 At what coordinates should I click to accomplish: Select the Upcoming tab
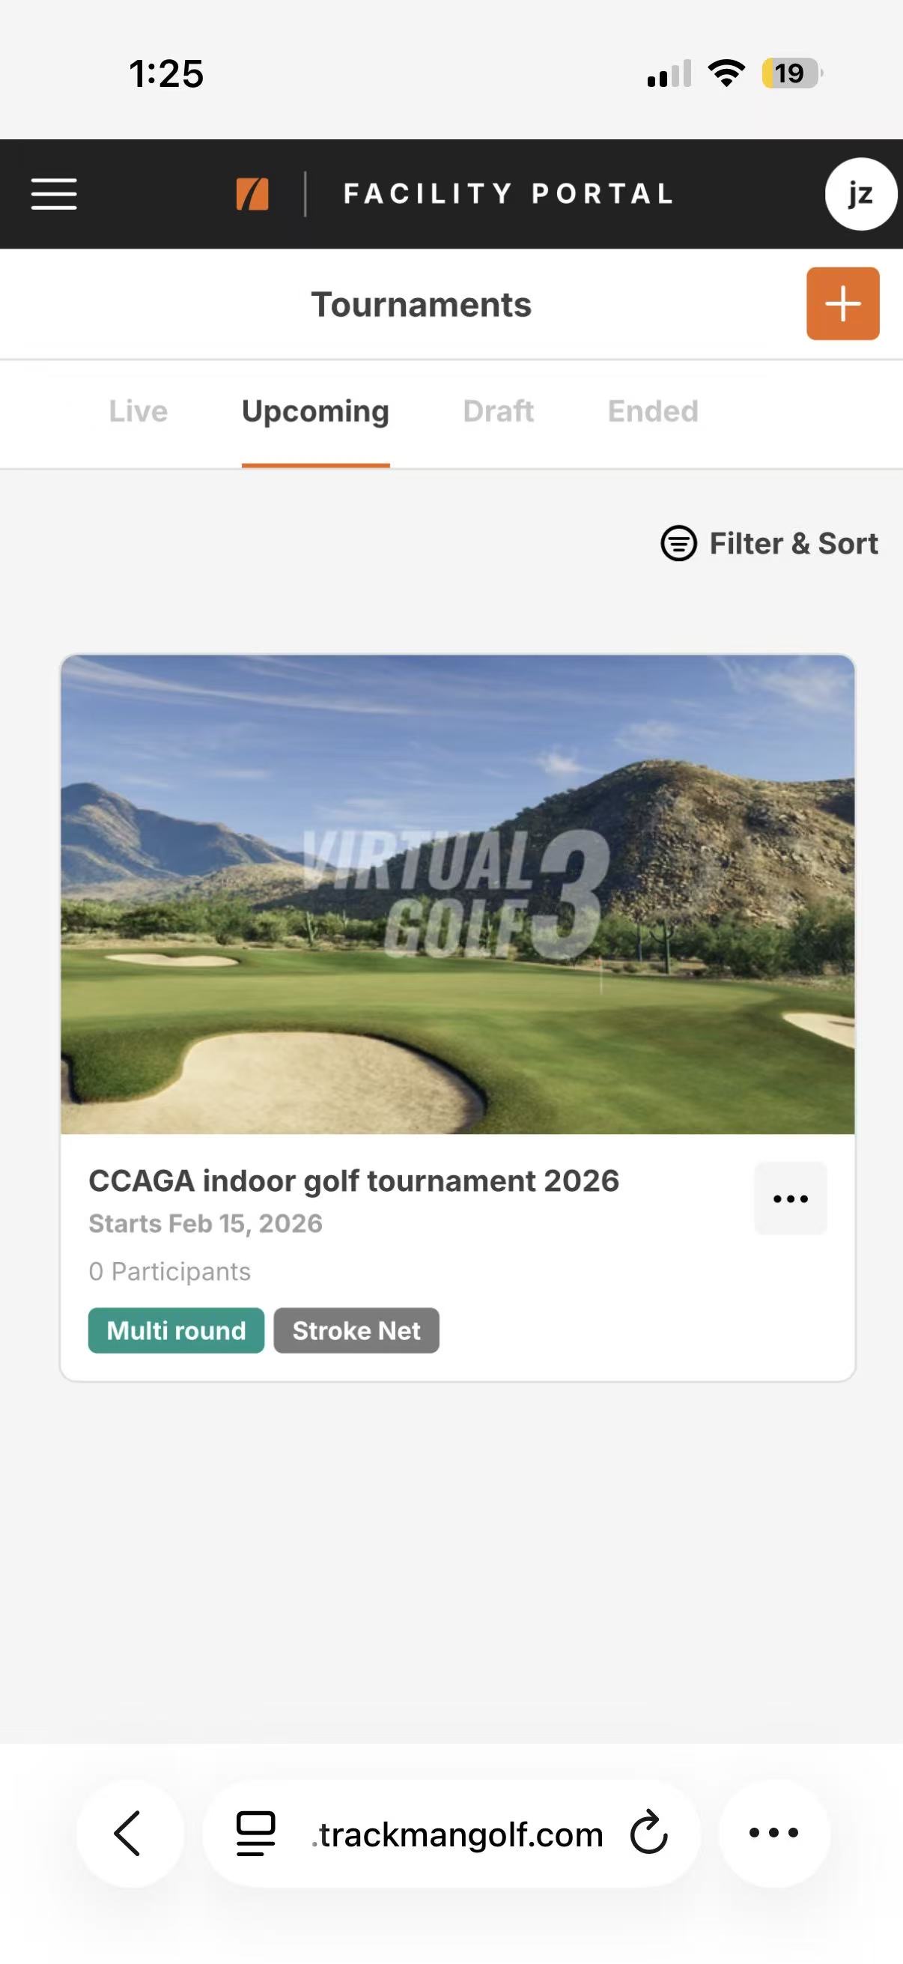[x=315, y=412]
